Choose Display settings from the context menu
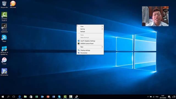Image resolution: width=176 pixels, height=99 pixels. point(90,50)
